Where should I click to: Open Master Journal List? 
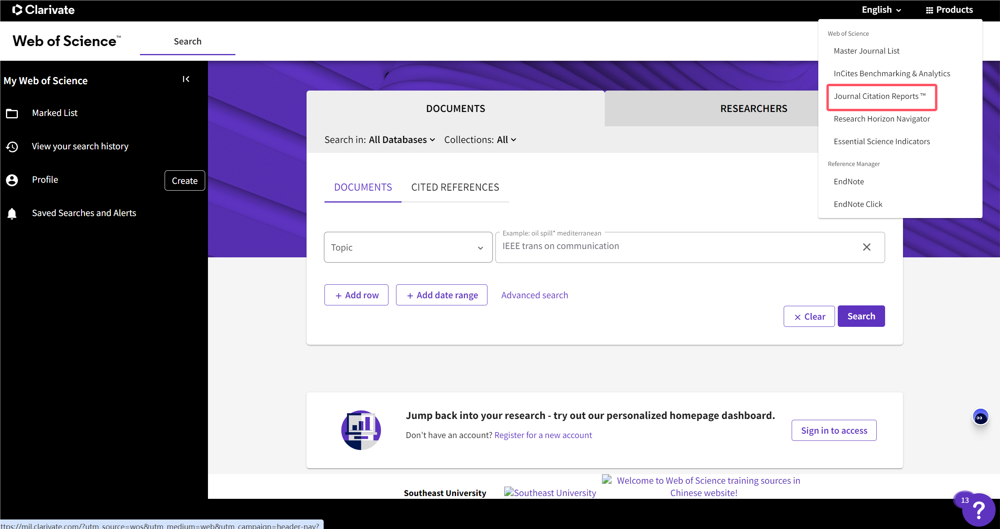tap(866, 51)
